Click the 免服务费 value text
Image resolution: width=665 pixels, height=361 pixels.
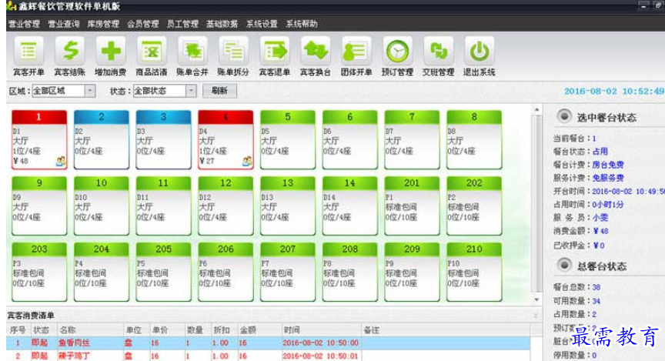[x=608, y=178]
